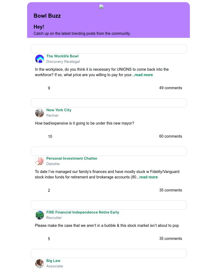The height and width of the screenshot is (272, 217).
Task: Open the Big Law bowl link
Action: coord(53,261)
